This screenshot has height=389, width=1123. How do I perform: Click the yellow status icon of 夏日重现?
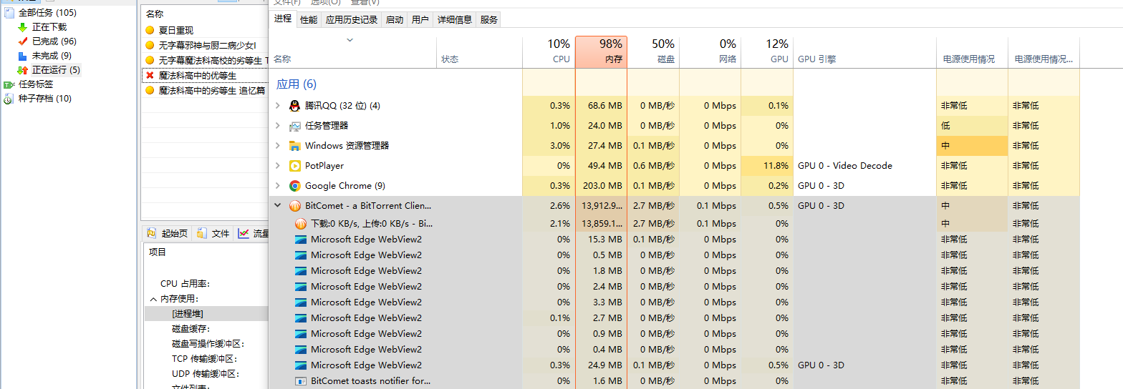click(x=150, y=30)
